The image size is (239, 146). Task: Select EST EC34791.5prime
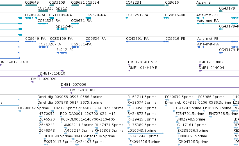point(190,114)
